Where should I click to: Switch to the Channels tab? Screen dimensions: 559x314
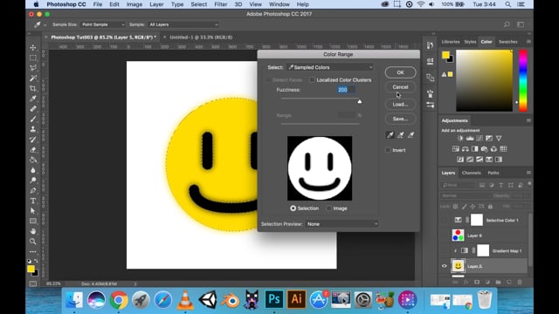(x=472, y=173)
